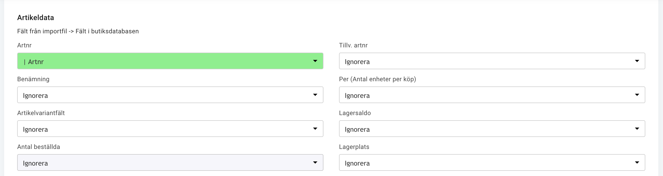Click the caret arrow in Benämning select
The image size is (663, 176).
315,95
